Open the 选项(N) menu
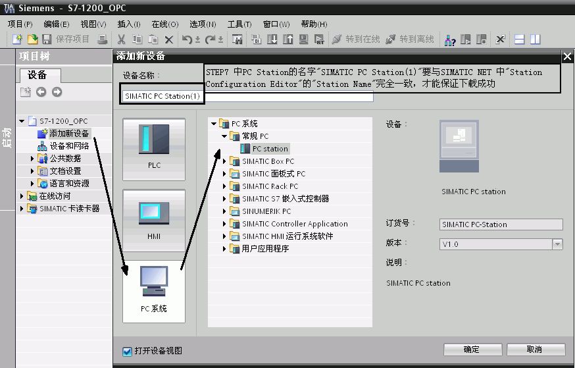This screenshot has width=575, height=368. pos(203,24)
